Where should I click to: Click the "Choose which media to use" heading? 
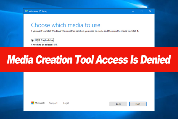pos(66,25)
